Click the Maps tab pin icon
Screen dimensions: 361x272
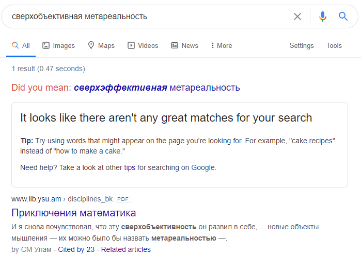pos(91,45)
